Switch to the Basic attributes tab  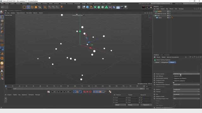pos(157,62)
